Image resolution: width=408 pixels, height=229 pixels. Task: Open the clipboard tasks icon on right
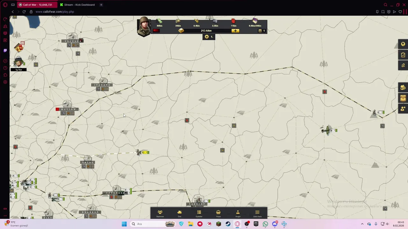pyautogui.click(x=403, y=55)
